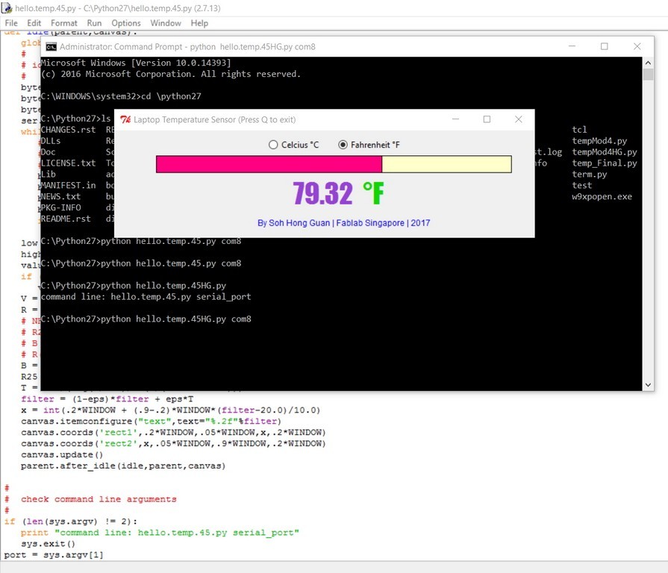Image resolution: width=668 pixels, height=573 pixels.
Task: Click w9xpopen.exe in the directory listing
Action: (602, 196)
